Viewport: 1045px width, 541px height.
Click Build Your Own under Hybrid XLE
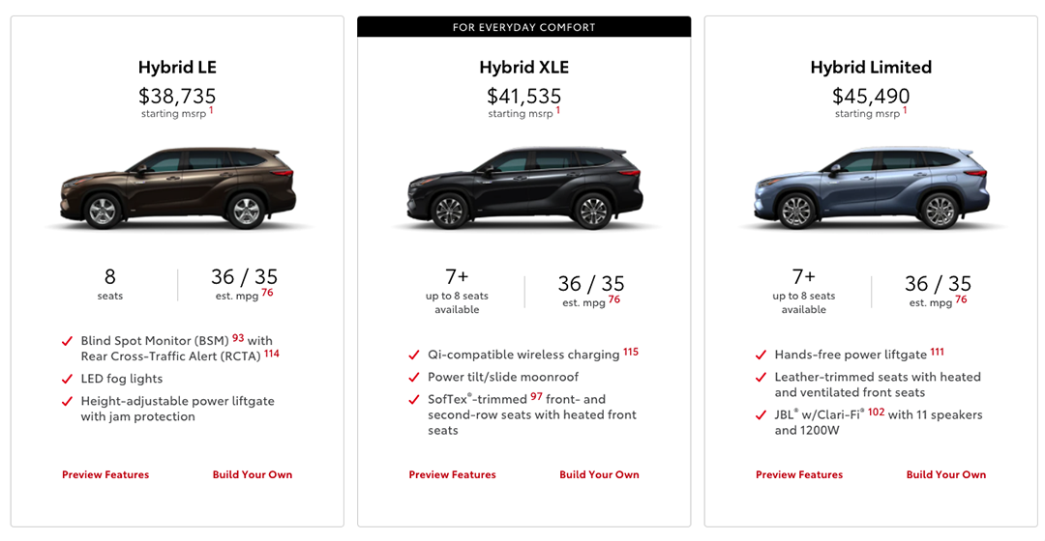click(599, 474)
